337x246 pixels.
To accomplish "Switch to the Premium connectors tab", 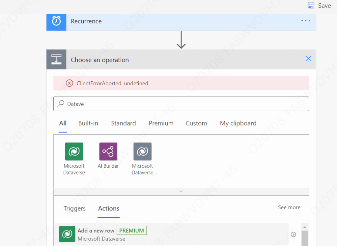I will click(161, 123).
